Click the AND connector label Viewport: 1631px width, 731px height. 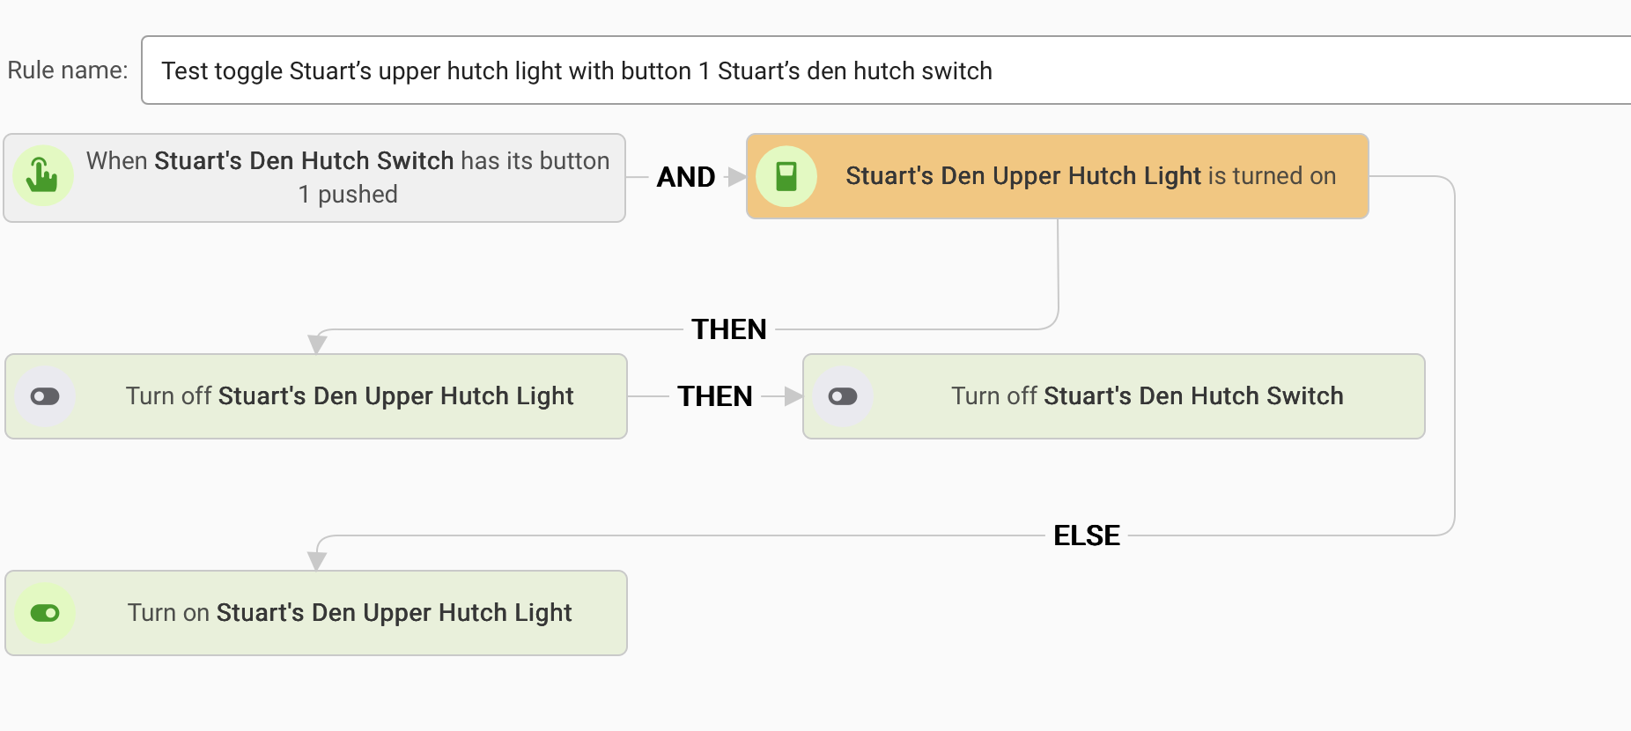click(x=686, y=177)
